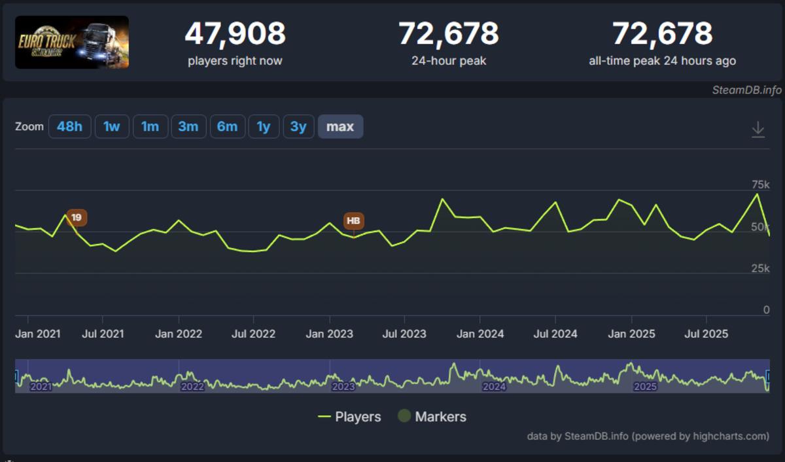785x462 pixels.
Task: Click the Euro Truck Simulator 2 thumbnail
Action: tap(72, 43)
